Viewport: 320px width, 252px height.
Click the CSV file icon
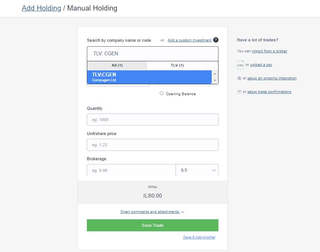pyautogui.click(x=240, y=65)
